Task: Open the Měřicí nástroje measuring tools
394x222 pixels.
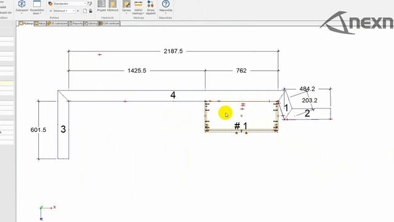Action: click(x=139, y=7)
